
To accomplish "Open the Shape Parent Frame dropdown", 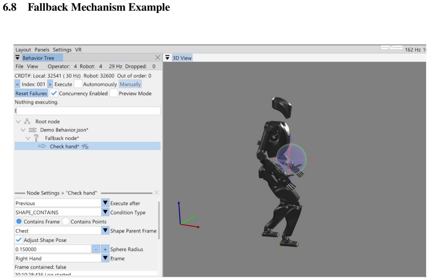I will (x=105, y=230).
